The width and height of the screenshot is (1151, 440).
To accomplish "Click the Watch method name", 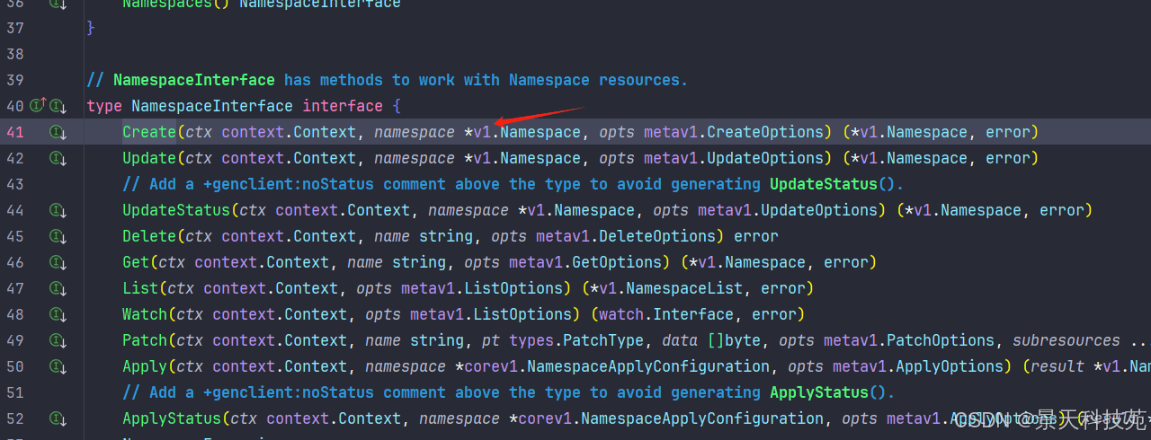I will point(145,314).
